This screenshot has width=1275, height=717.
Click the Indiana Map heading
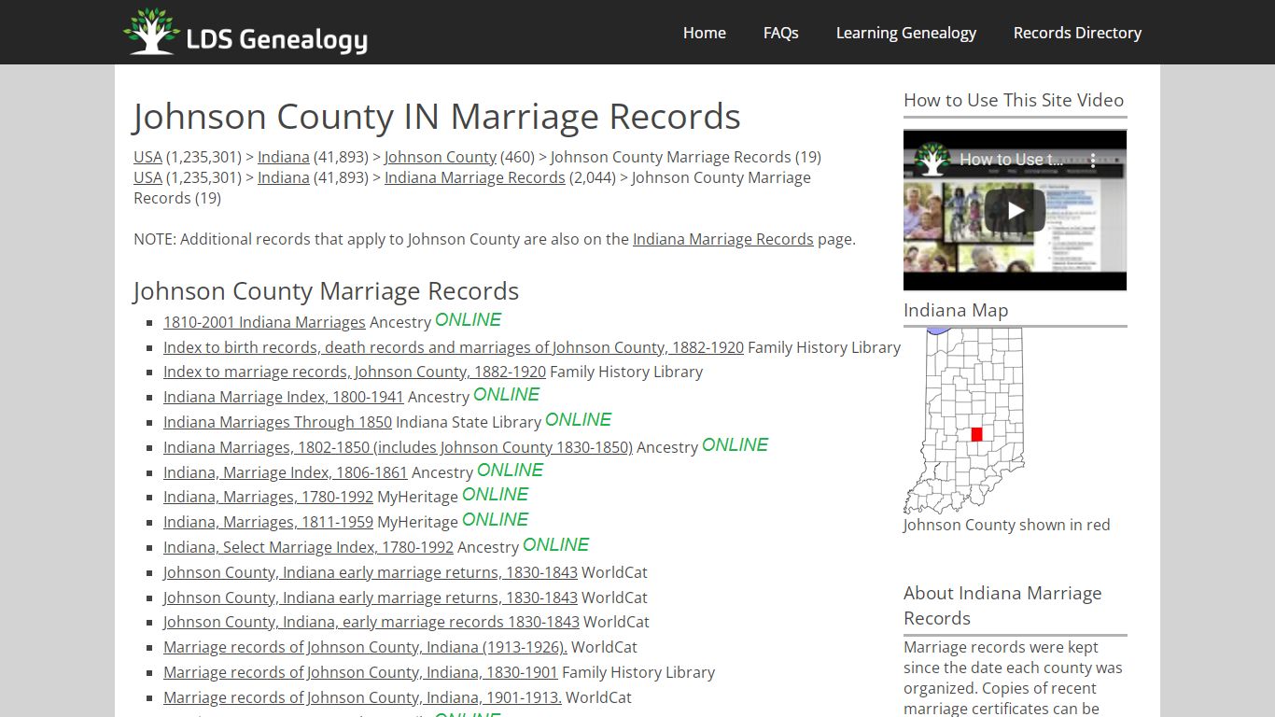(x=956, y=310)
